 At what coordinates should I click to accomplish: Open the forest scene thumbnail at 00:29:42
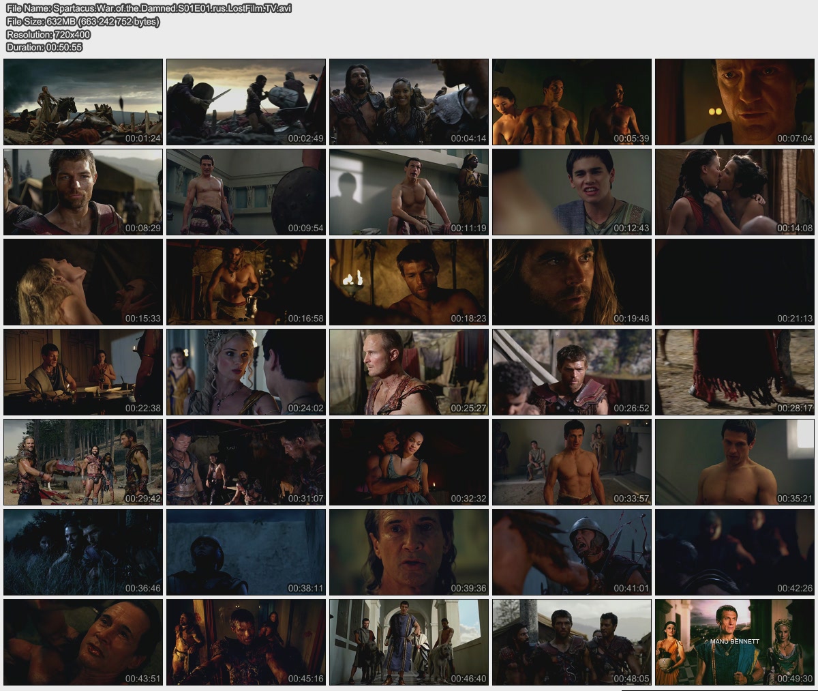tap(83, 462)
